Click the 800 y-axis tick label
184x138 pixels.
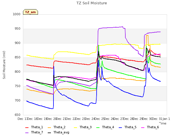click(18, 72)
